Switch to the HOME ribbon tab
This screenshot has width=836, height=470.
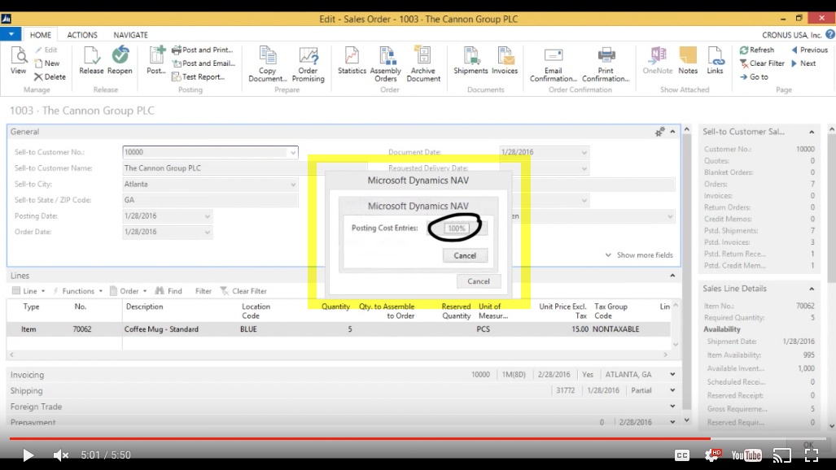[x=41, y=35]
